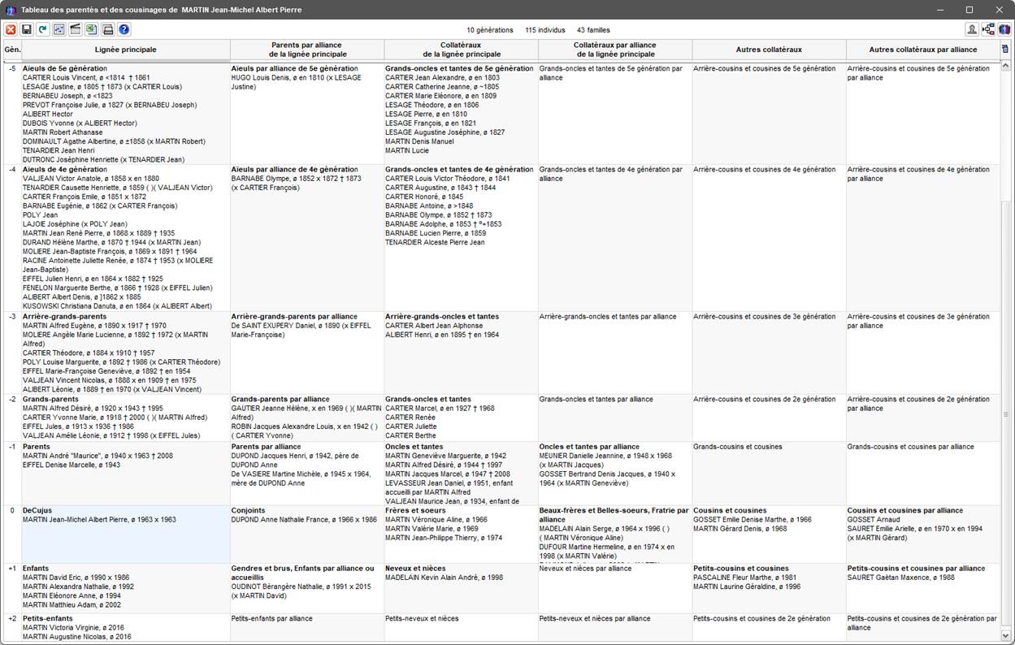The width and height of the screenshot is (1015, 645).
Task: Select 'OUDINOT Bérangère Nathalie, ø 1991'
Action: coord(301,591)
